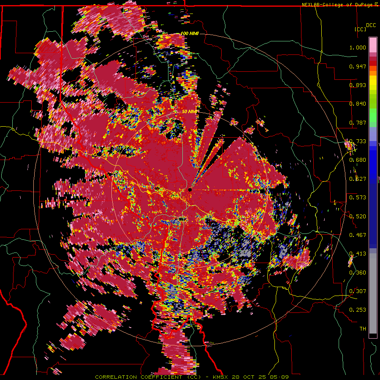
Task: Click the Correlation Coefficient KMSX caption
Action: click(192, 377)
